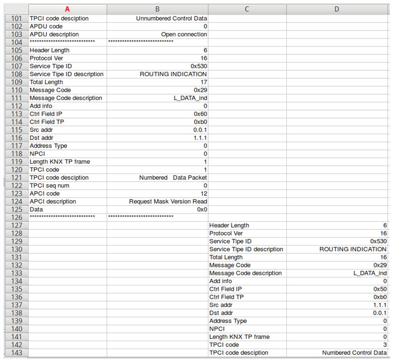Viewport: 393px width, 362px height.
Task: Click the column C header
Action: (247, 9)
